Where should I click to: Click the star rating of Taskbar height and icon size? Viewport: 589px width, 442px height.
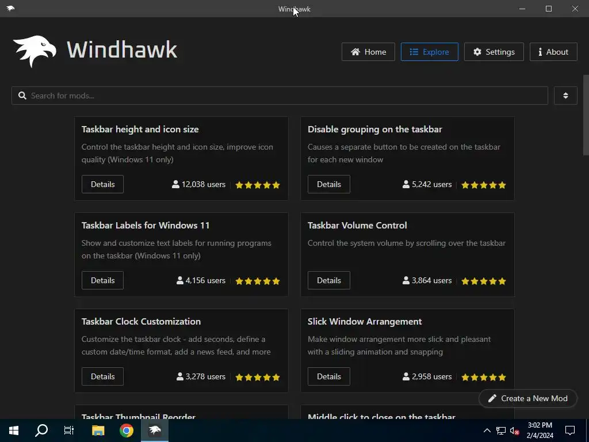[x=258, y=185]
